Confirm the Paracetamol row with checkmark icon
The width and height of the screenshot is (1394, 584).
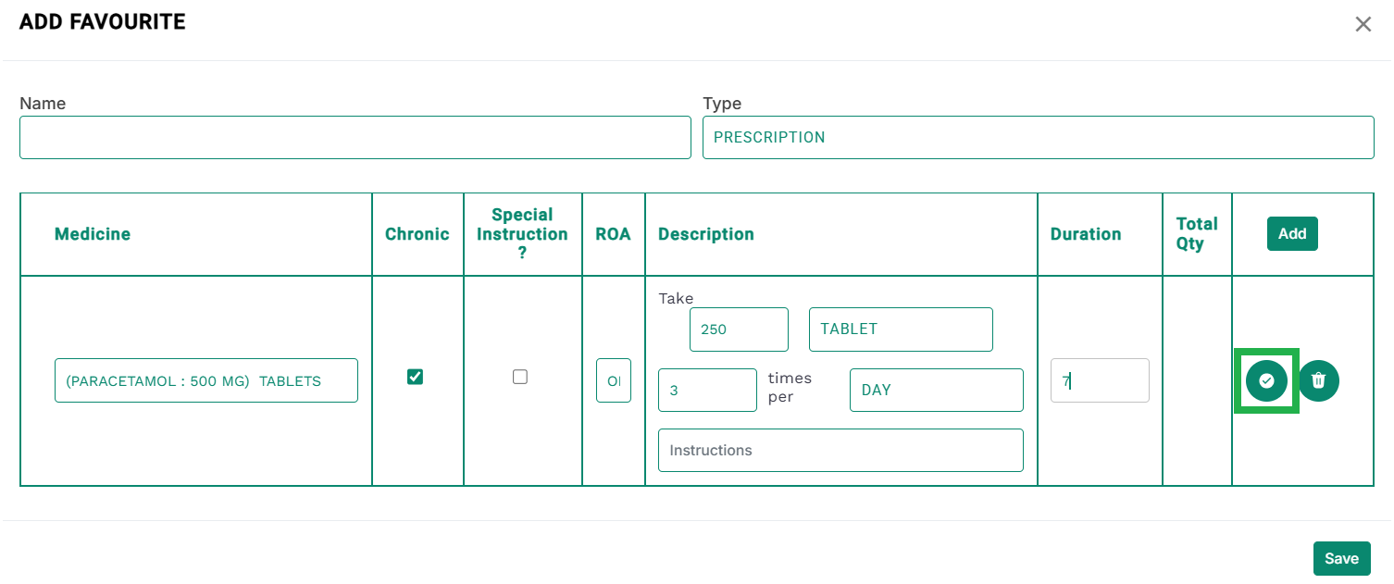click(x=1266, y=380)
